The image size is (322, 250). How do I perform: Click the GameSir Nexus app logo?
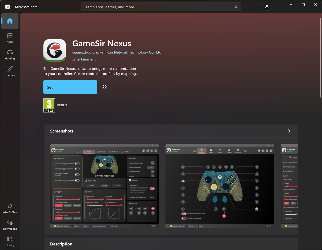click(x=55, y=50)
